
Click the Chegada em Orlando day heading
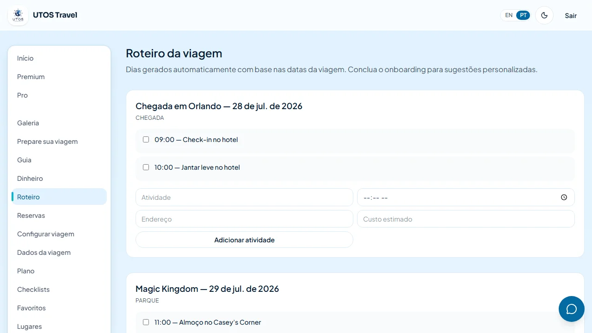219,106
